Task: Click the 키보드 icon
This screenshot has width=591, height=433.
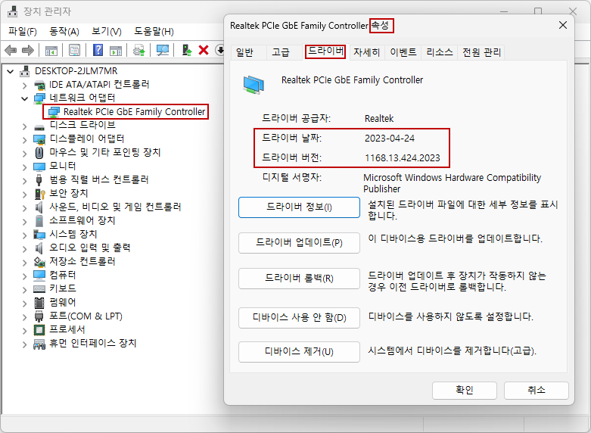Action: point(39,289)
